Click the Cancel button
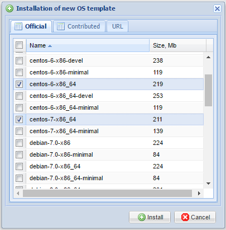The height and width of the screenshot is (230, 226). [195, 217]
